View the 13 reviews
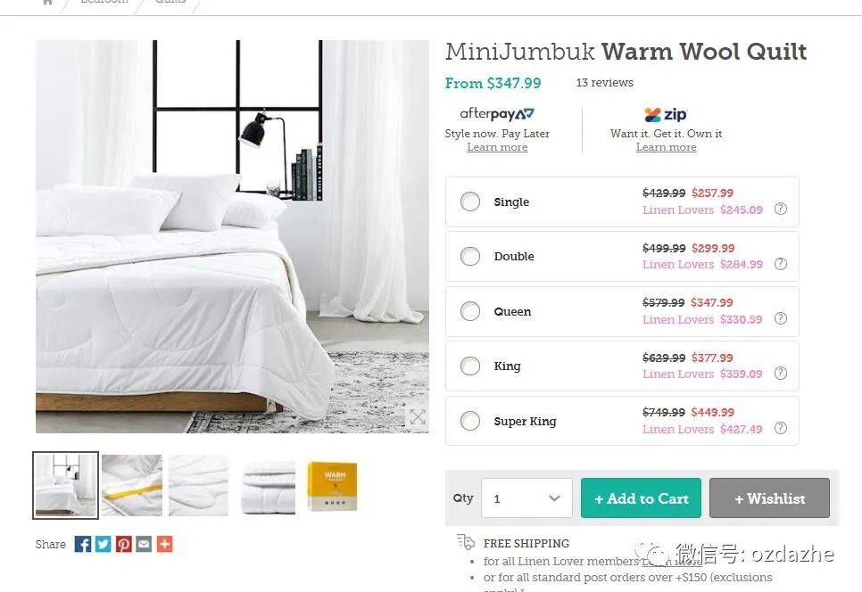The height and width of the screenshot is (592, 862). [605, 82]
